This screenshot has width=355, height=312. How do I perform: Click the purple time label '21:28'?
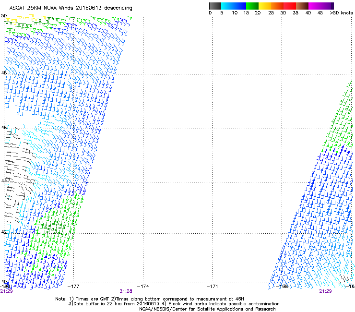[x=126, y=291]
